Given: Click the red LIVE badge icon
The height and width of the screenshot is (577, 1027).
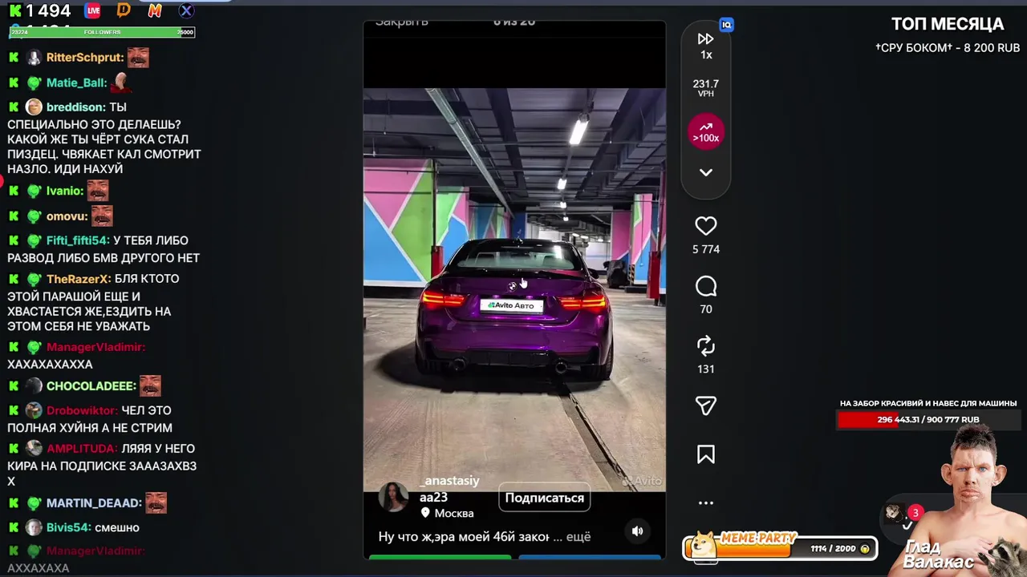Looking at the screenshot, I should tap(93, 10).
